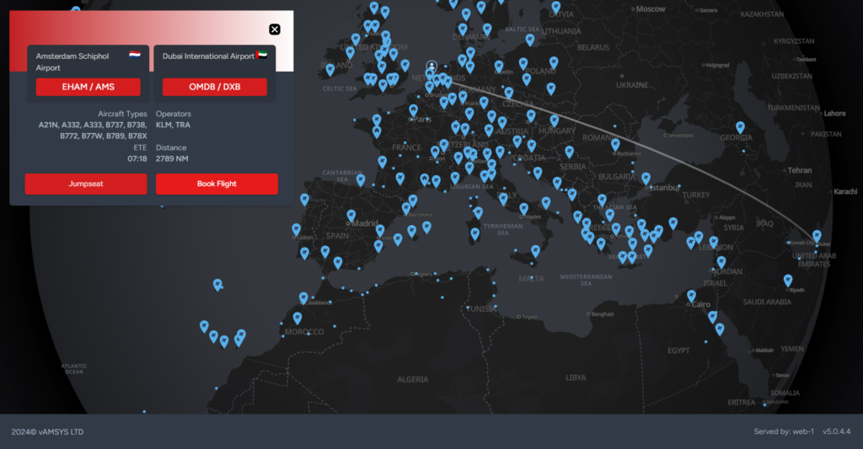Click the Netherlands flag icon
Viewport: 863px width, 449px height.
pyautogui.click(x=135, y=54)
